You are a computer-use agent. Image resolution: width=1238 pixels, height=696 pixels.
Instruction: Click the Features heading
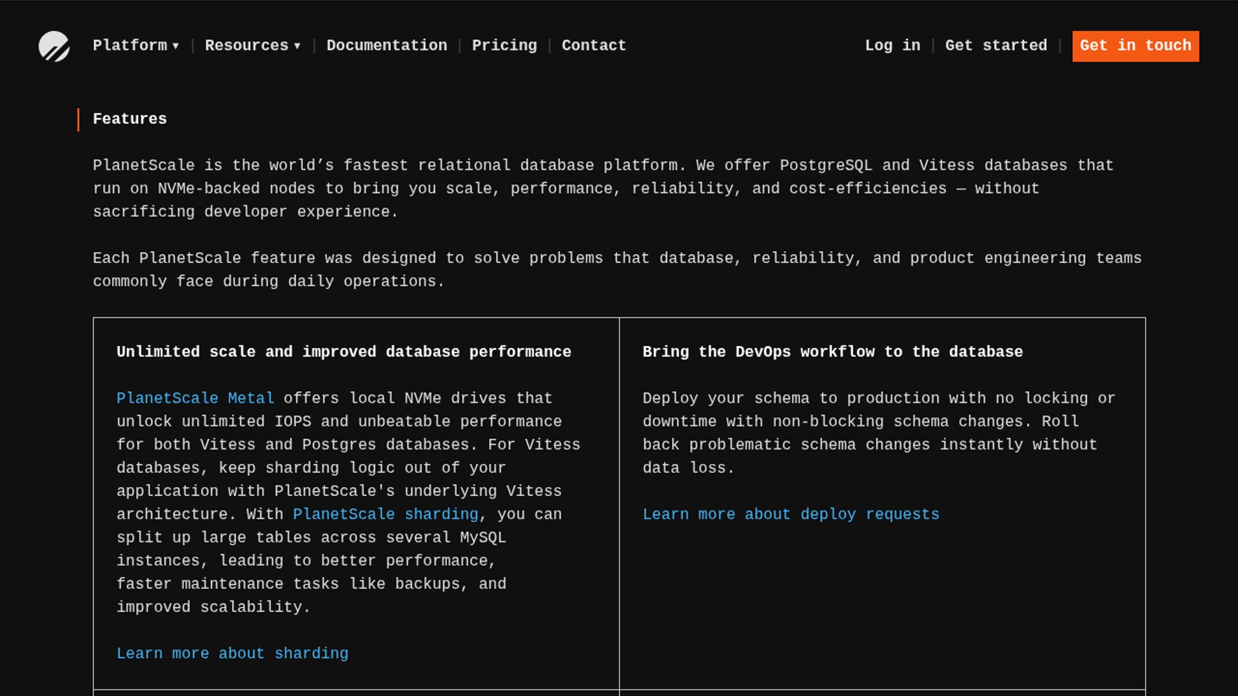(x=130, y=119)
